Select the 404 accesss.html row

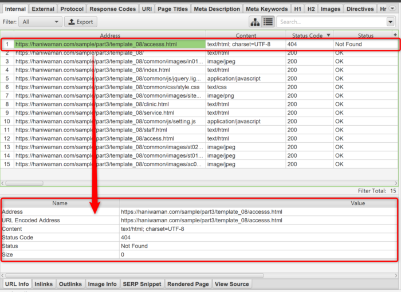110,44
